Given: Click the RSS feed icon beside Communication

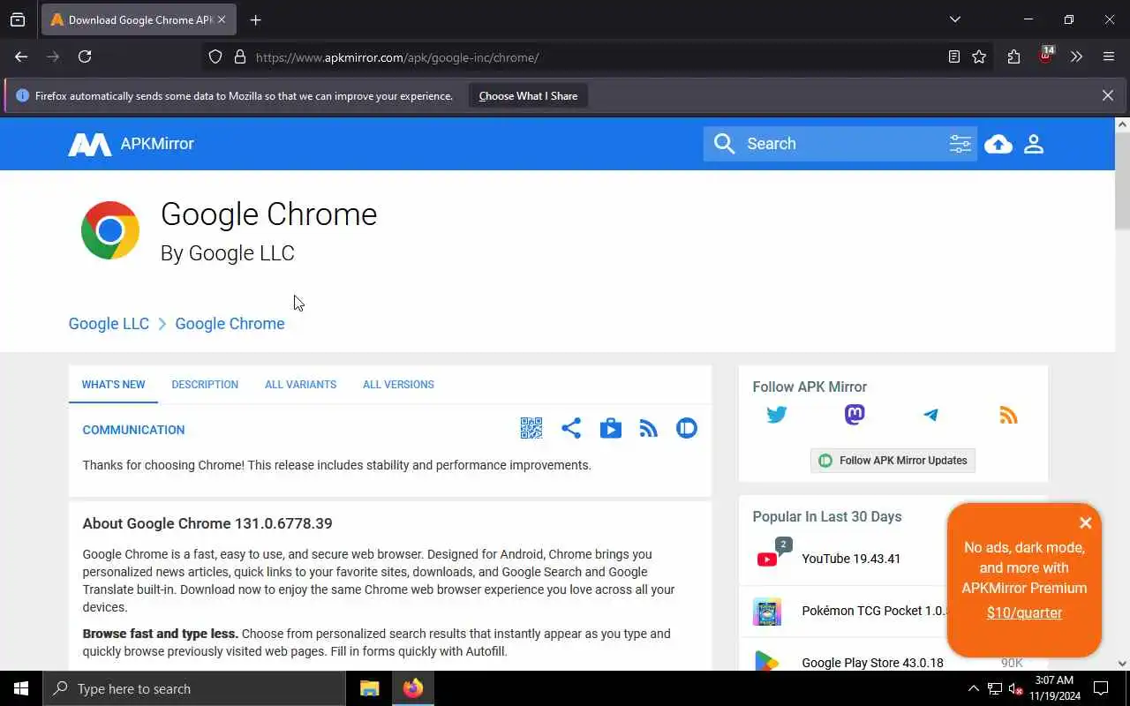Looking at the screenshot, I should tap(649, 428).
